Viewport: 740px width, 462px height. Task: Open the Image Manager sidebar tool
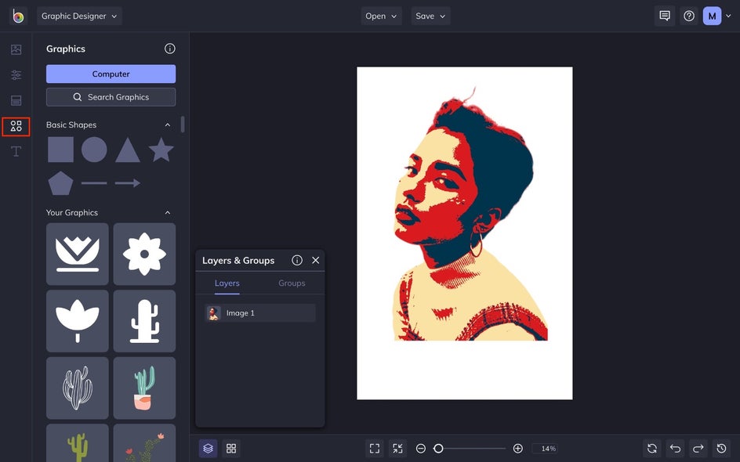coord(16,49)
